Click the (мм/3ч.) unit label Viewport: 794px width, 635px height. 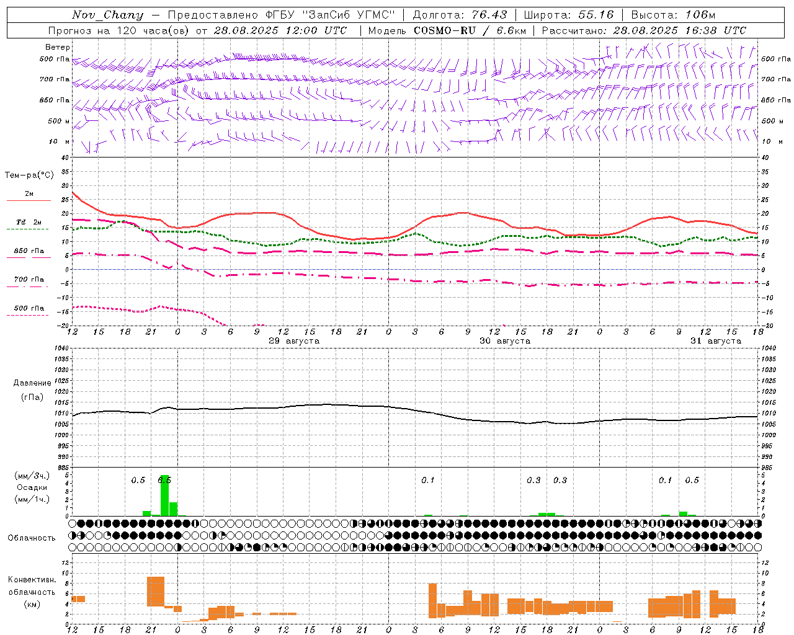(32, 476)
